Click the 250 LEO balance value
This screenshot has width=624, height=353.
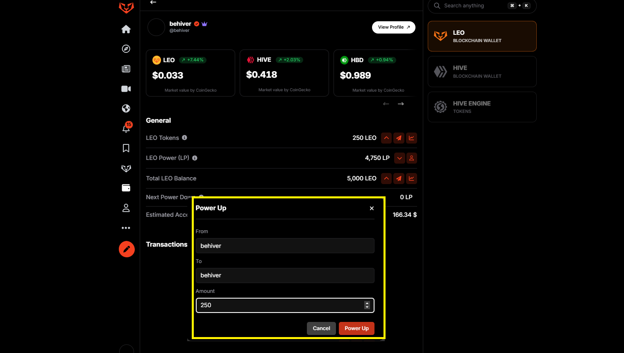(365, 138)
